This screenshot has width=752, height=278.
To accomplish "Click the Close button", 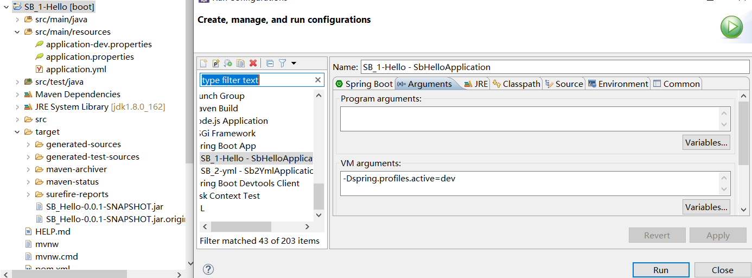I will [723, 270].
